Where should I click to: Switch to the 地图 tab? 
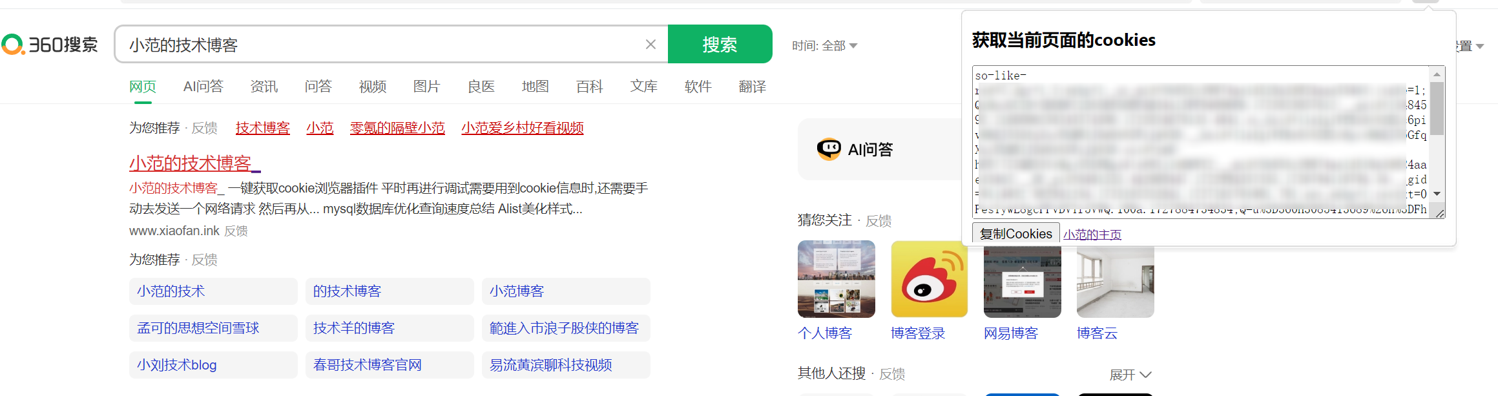point(536,87)
